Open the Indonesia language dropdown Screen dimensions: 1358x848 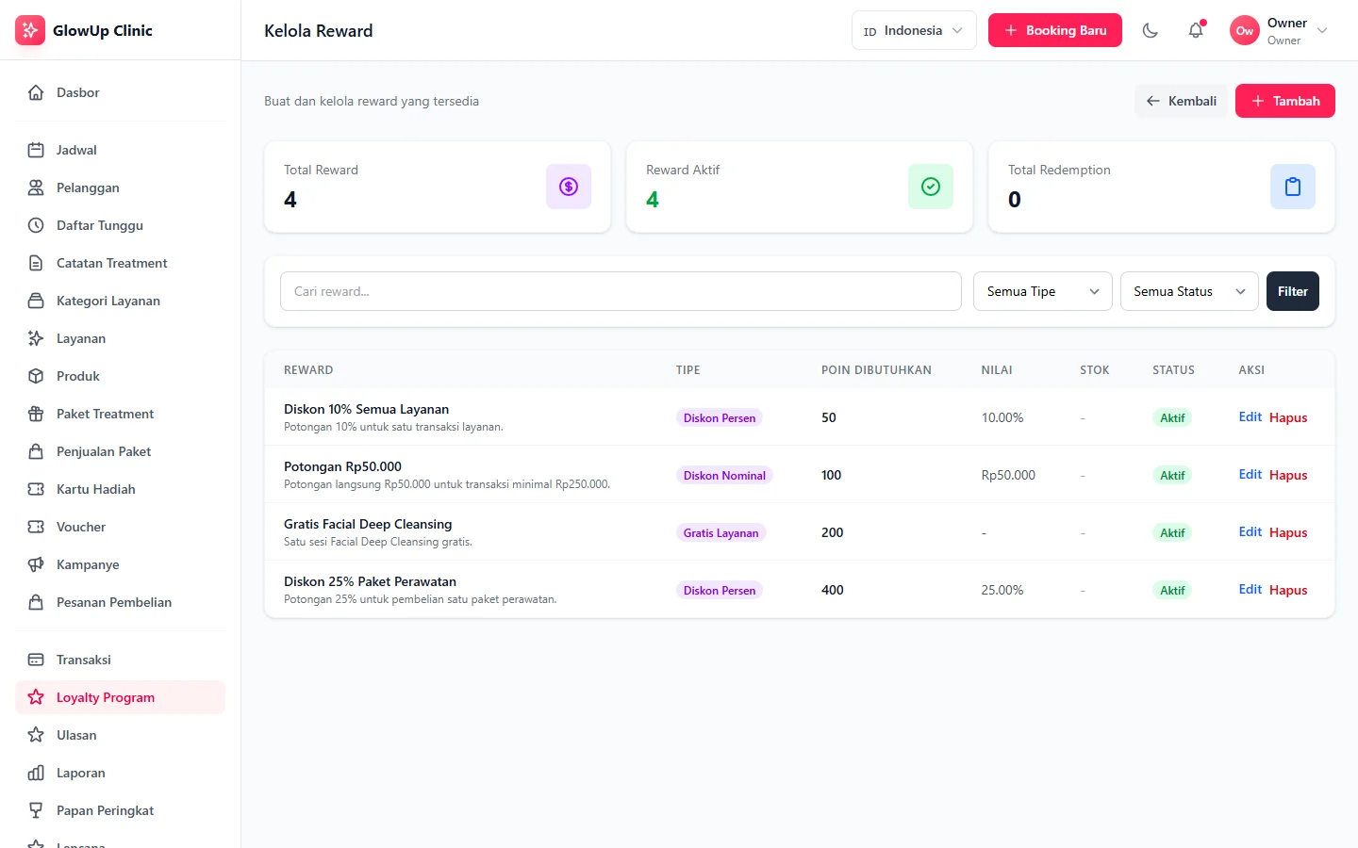point(914,30)
